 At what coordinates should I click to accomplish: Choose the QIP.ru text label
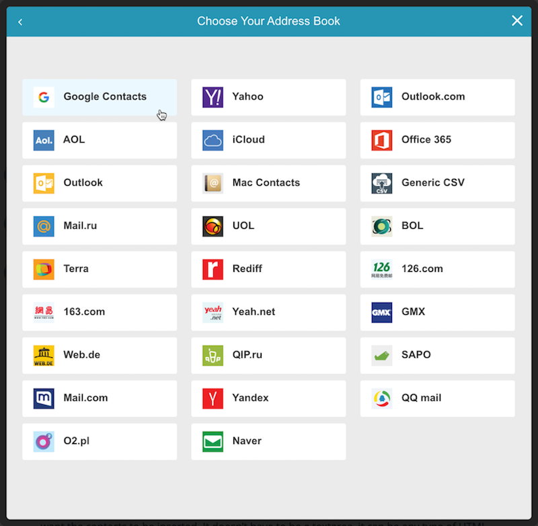pyautogui.click(x=247, y=354)
